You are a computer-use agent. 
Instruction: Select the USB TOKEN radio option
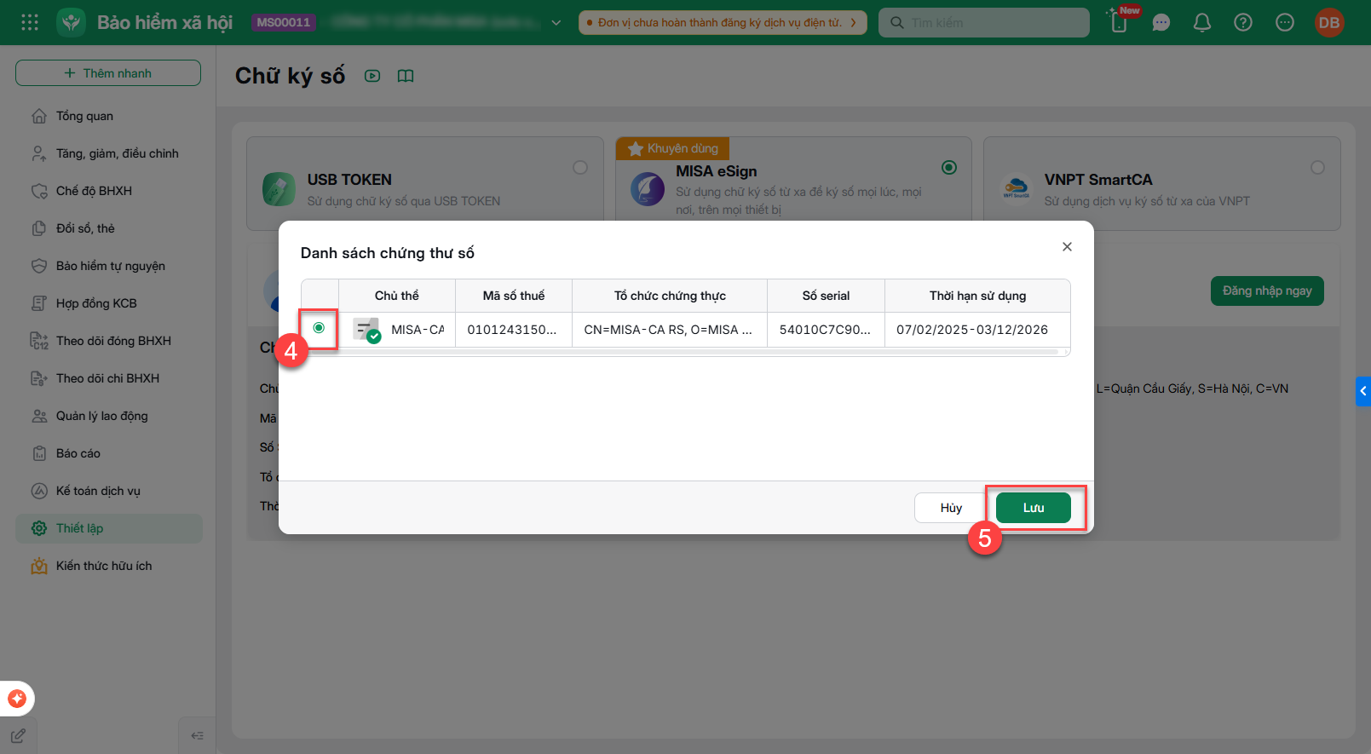click(x=580, y=168)
